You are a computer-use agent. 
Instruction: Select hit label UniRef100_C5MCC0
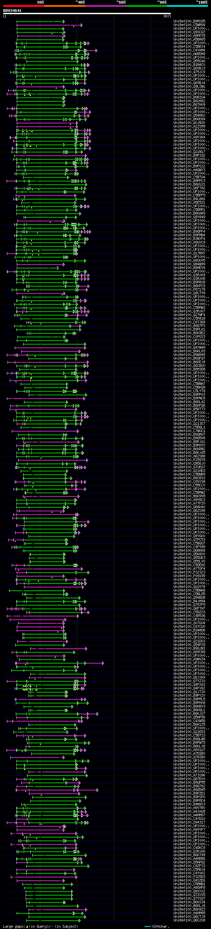[189, 485]
